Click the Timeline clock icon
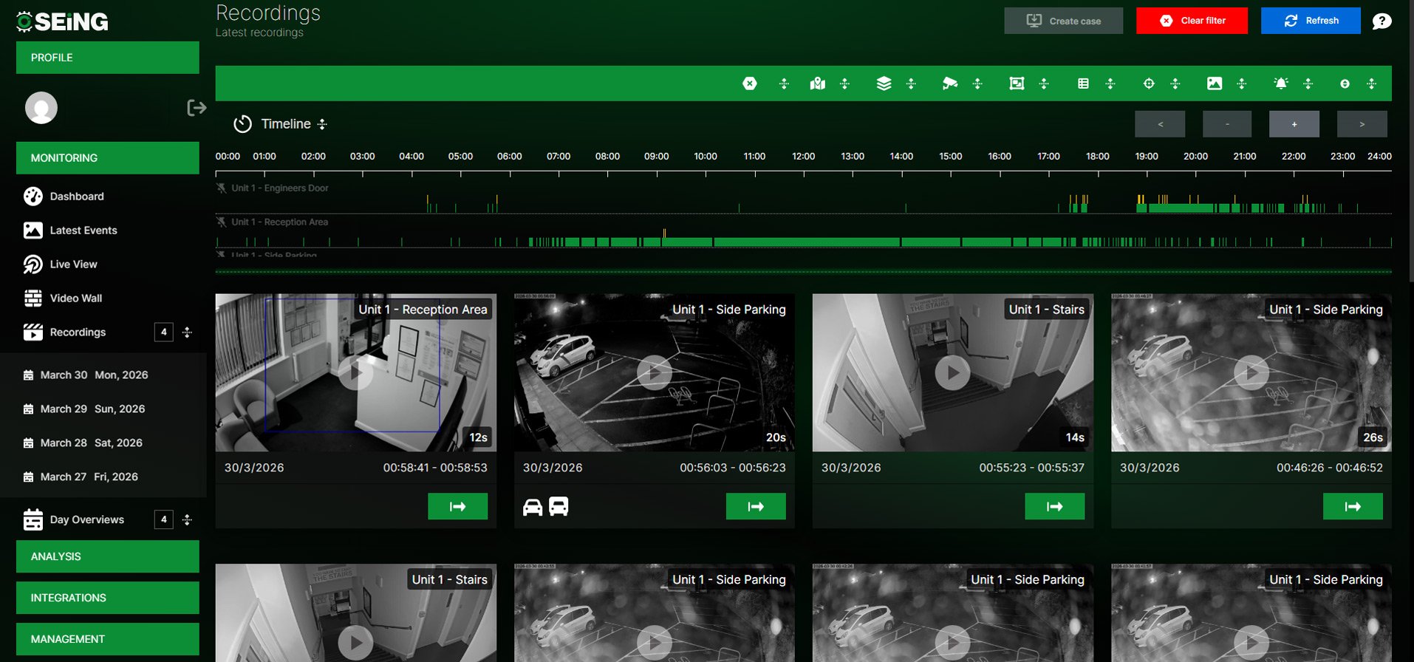The height and width of the screenshot is (662, 1414). [242, 124]
